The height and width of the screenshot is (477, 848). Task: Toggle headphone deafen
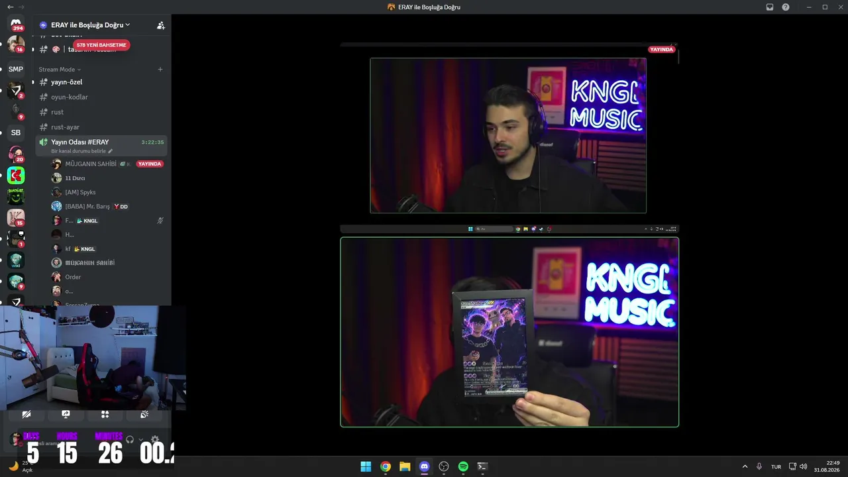tap(130, 439)
